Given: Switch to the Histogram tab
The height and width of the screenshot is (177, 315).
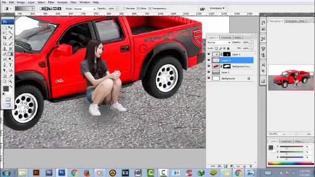Looking at the screenshot, I should point(291,21).
